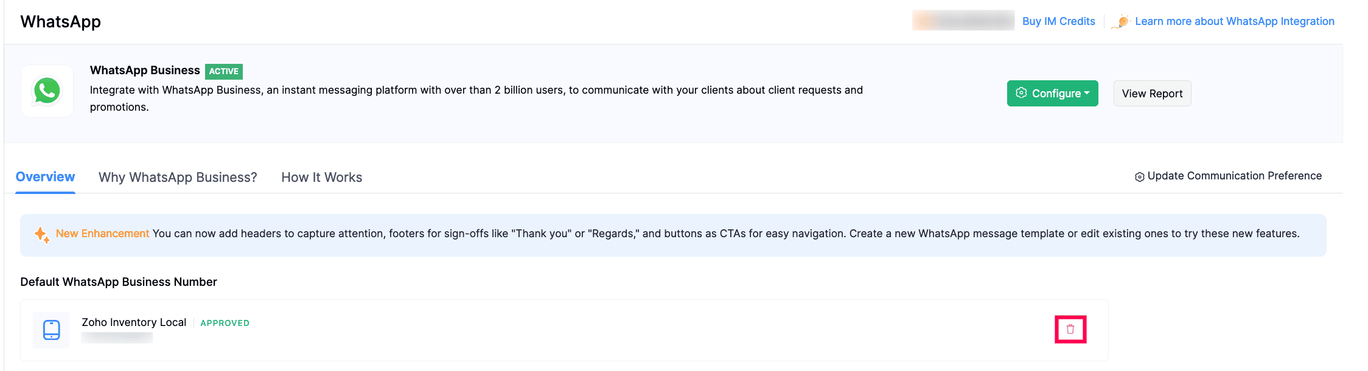Follow the Buy IM Credits link
1368x371 pixels.
[x=1058, y=21]
